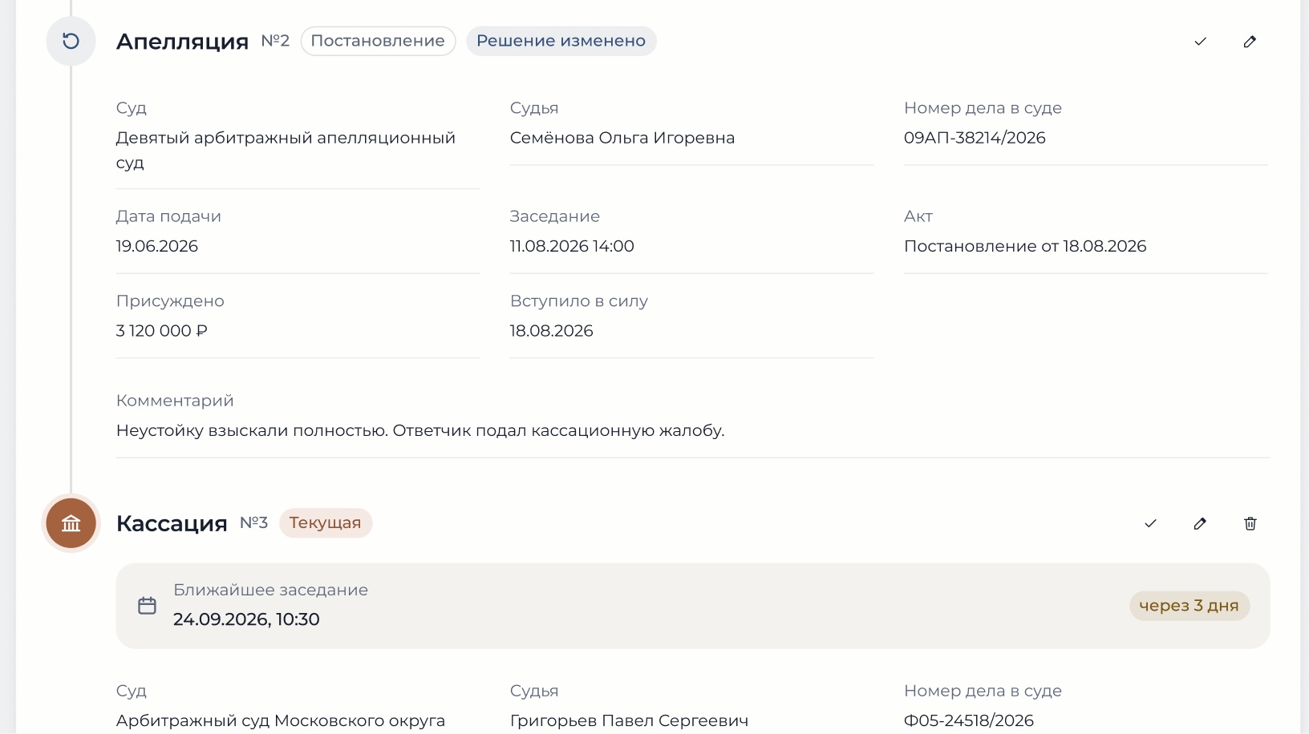Click Вступило в силу date 18.08.2026
Viewport: 1309px width, 734px height.
click(552, 331)
